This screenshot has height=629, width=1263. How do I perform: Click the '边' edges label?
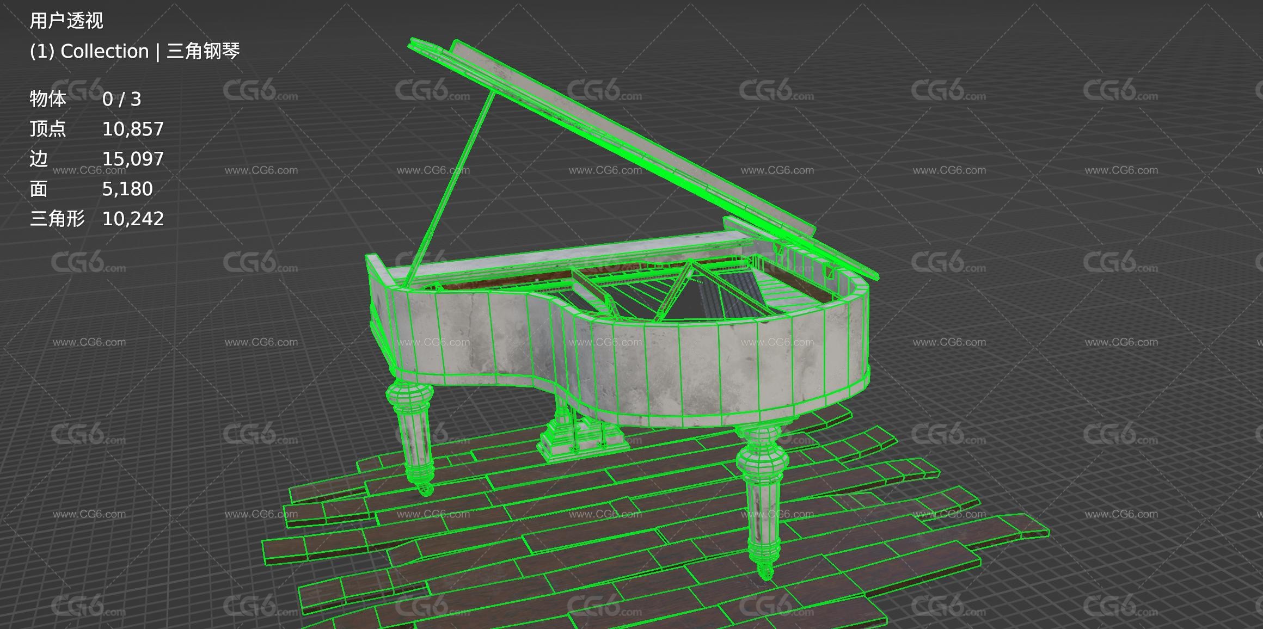[39, 159]
